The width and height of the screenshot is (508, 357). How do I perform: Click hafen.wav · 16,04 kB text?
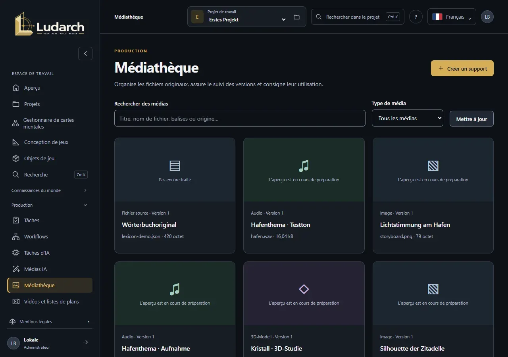pyautogui.click(x=272, y=236)
